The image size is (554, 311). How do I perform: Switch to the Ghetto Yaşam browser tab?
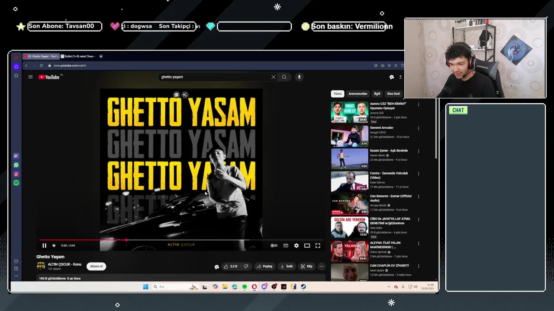coord(41,56)
